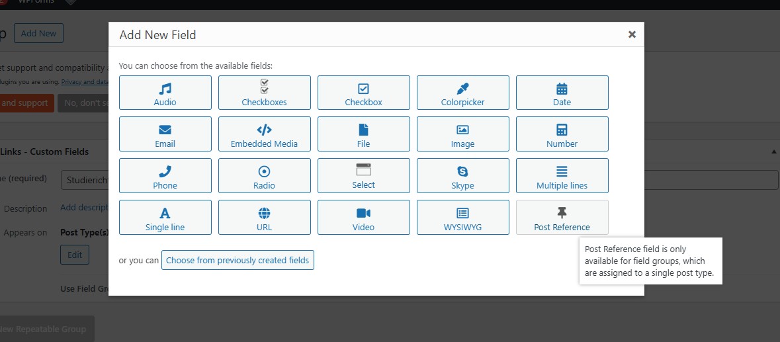This screenshot has height=342, width=780.
Task: Select the Embedded Media field
Action: [265, 134]
